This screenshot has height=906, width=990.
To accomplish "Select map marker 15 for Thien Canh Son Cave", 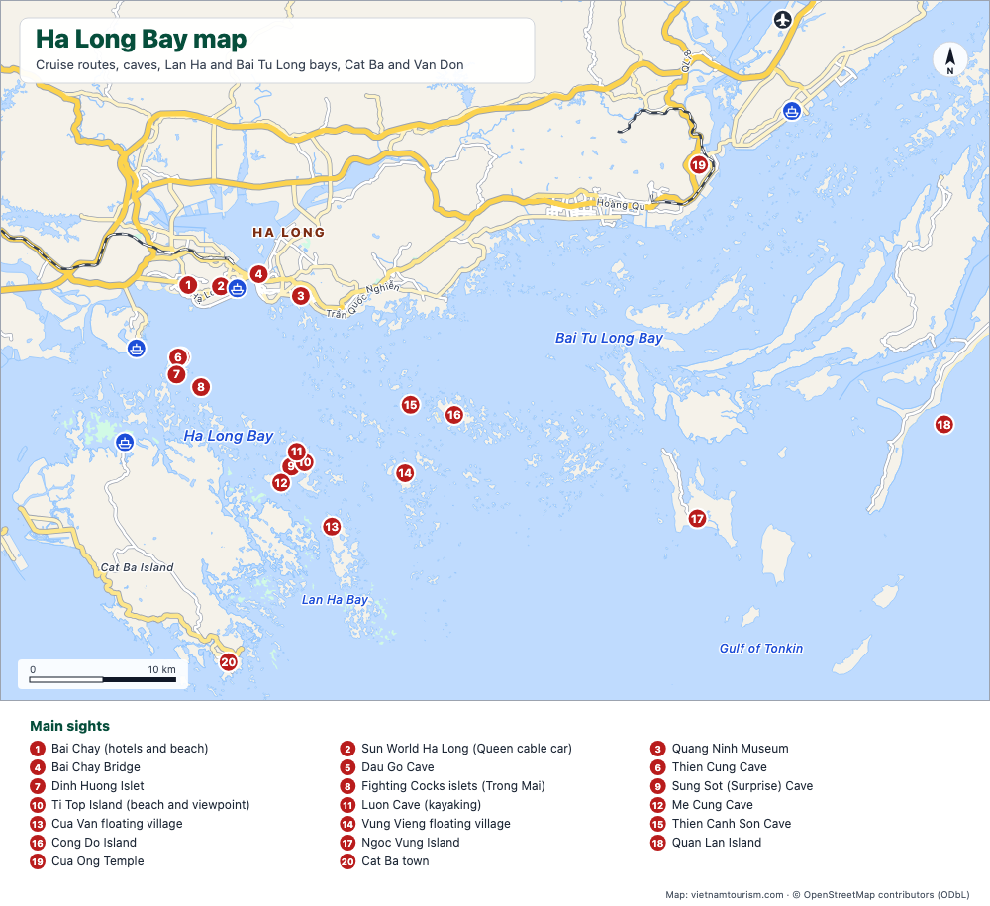I will (411, 405).
